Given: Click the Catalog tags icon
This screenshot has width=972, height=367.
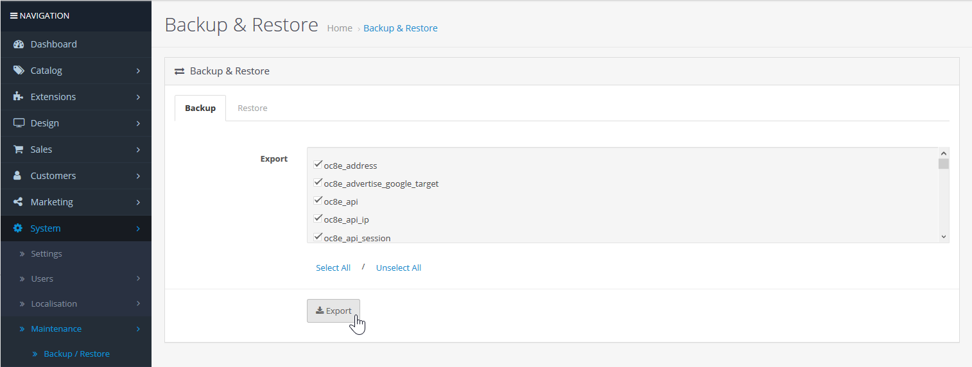Looking at the screenshot, I should coord(19,71).
